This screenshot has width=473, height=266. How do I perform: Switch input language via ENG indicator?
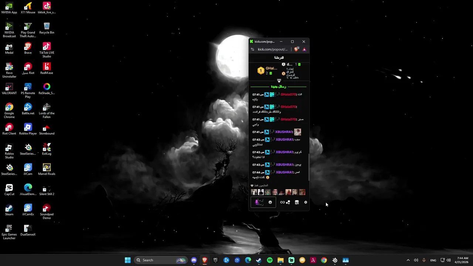pyautogui.click(x=433, y=260)
